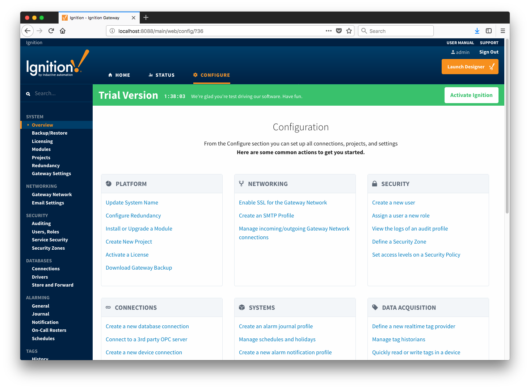Image resolution: width=530 pixels, height=389 pixels.
Task: Click Configure Redundancy link
Action: click(x=133, y=216)
